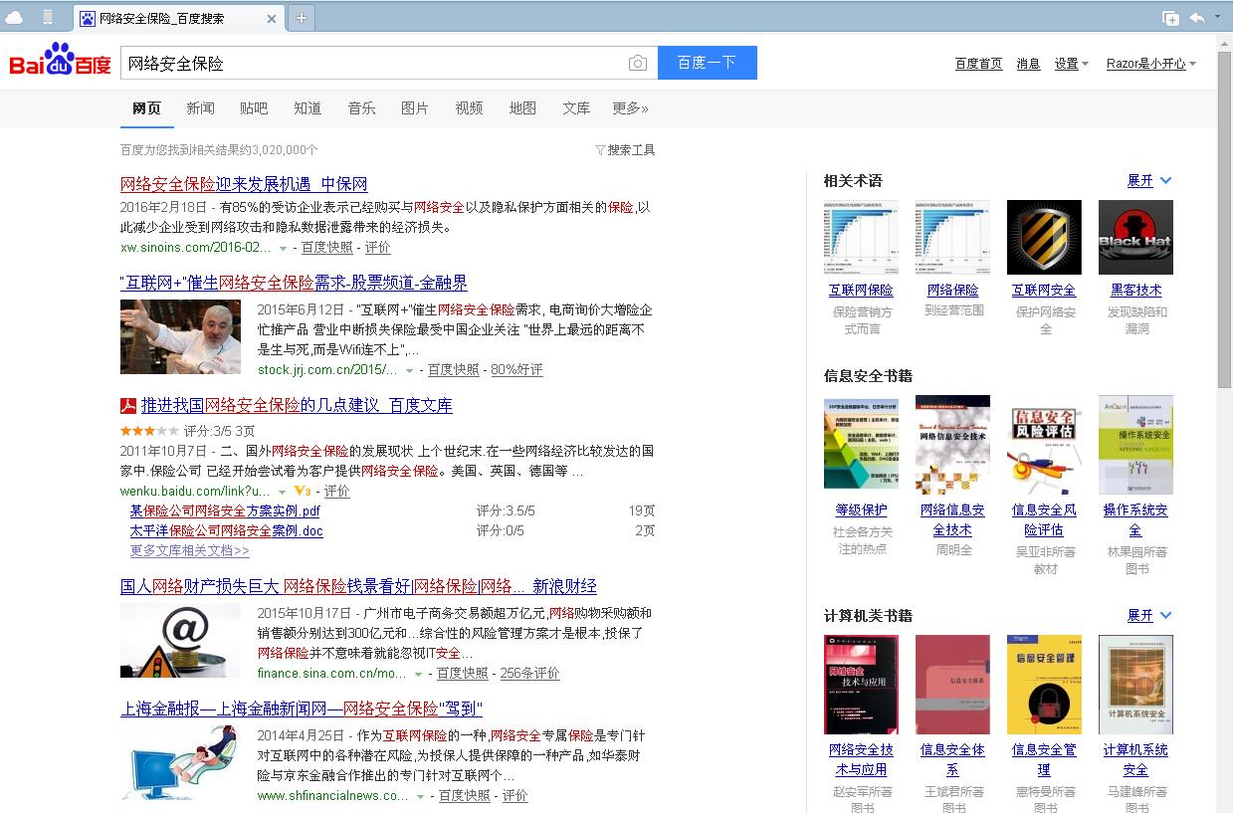This screenshot has height=813, width=1233.
Task: Open 百度快照 for xw.sinoins.com result
Action: point(327,248)
